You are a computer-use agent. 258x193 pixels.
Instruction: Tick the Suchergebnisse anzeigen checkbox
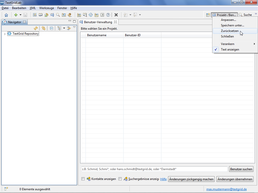120,179
